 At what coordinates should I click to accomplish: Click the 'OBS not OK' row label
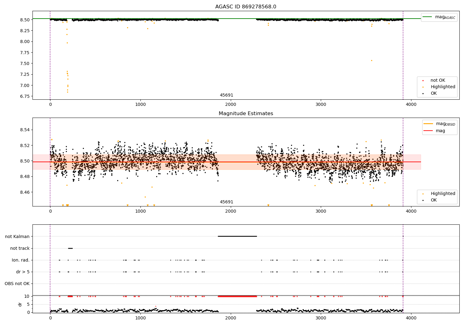point(17,284)
